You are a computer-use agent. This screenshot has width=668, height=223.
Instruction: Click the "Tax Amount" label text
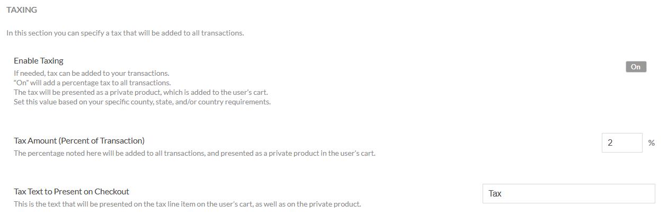click(35, 140)
